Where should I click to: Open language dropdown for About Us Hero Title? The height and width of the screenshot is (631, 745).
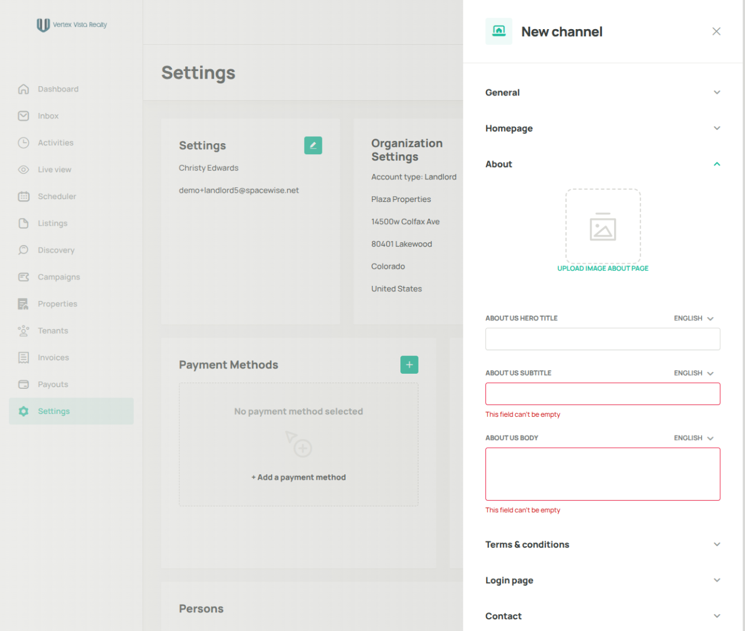click(x=694, y=318)
